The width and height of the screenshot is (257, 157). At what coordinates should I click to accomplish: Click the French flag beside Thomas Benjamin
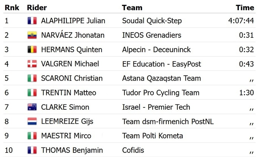coord(32,150)
